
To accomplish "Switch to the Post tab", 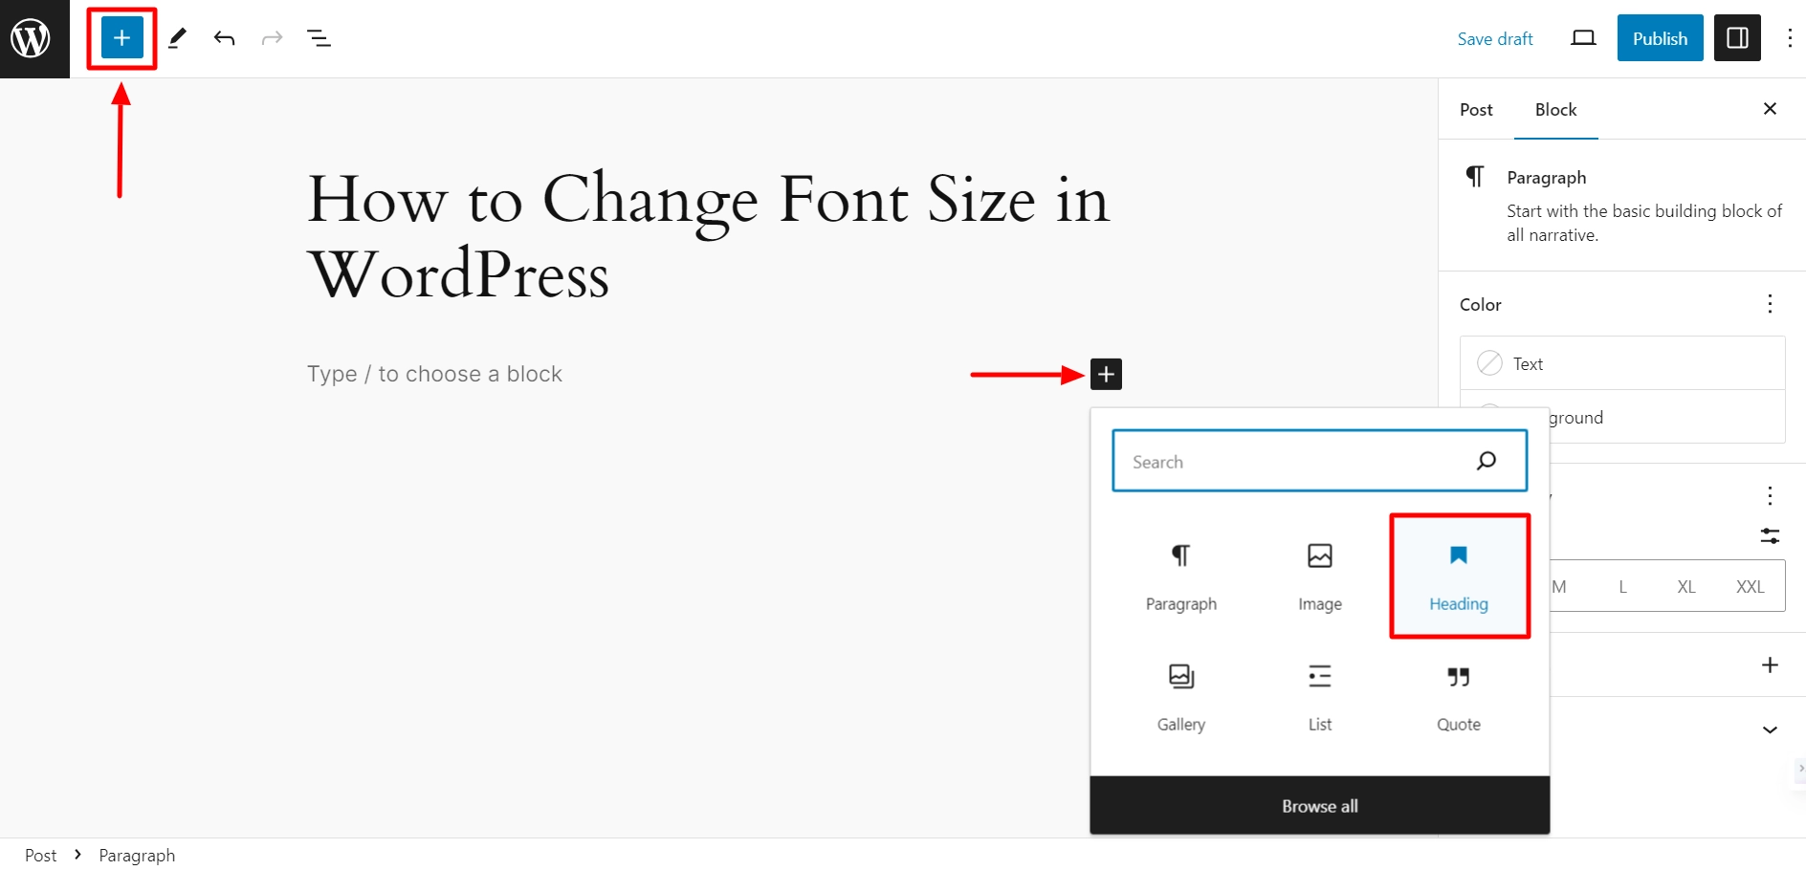I will coord(1476,110).
